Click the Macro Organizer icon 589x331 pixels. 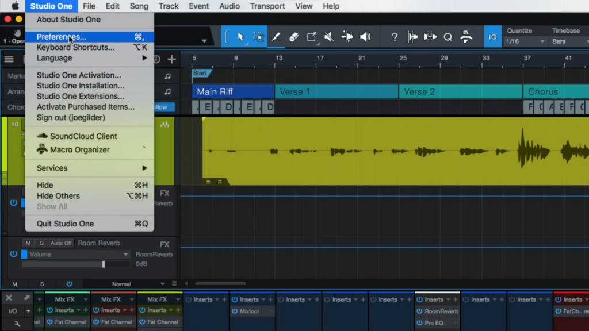click(x=42, y=149)
